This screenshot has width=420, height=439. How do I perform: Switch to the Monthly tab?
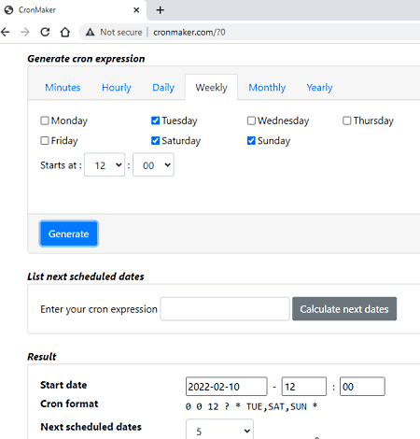(267, 88)
